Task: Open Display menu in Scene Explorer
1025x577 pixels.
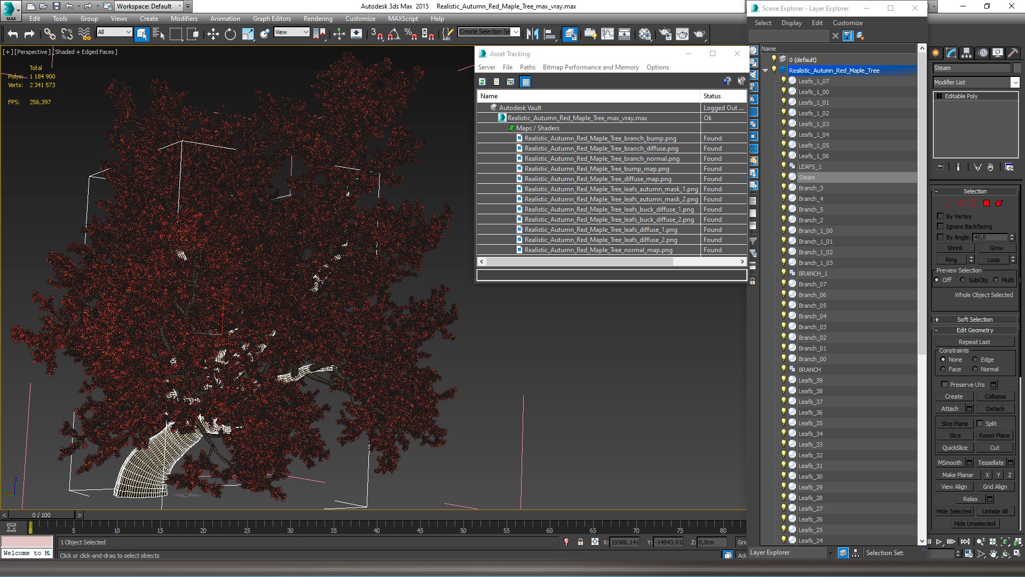Action: click(791, 23)
